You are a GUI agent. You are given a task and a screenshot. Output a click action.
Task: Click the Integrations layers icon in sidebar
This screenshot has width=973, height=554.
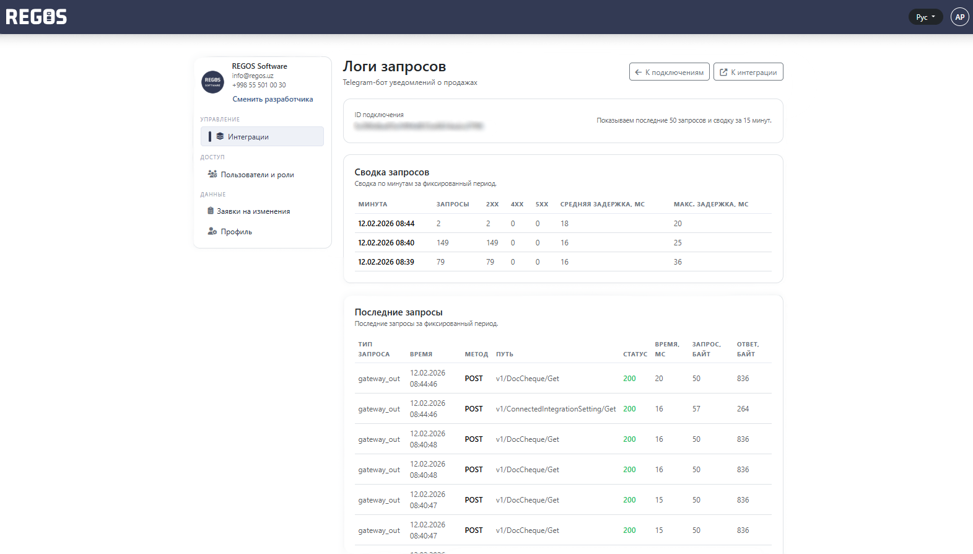tap(220, 136)
